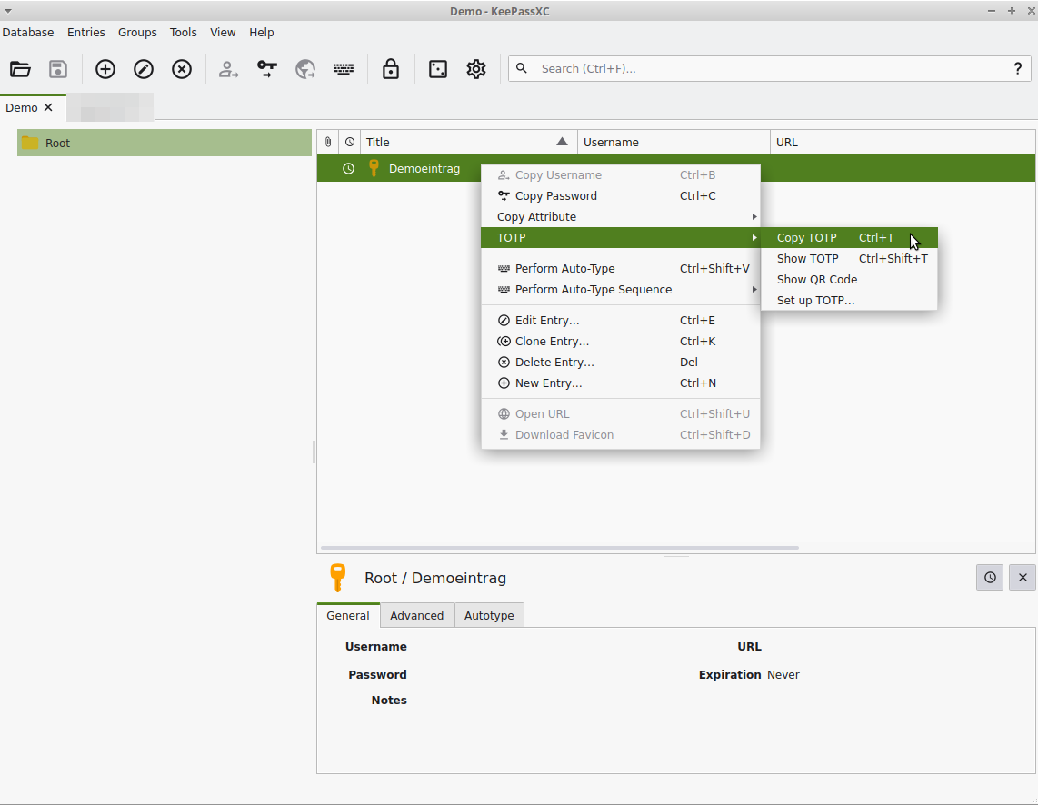The image size is (1038, 805).
Task: Click the Delete Entry toolbar icon
Action: pos(182,69)
